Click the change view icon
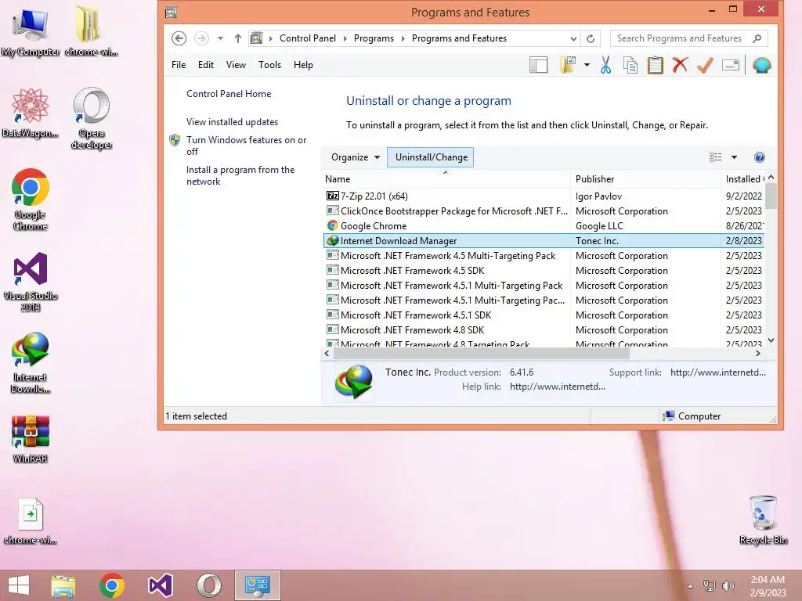 [716, 157]
